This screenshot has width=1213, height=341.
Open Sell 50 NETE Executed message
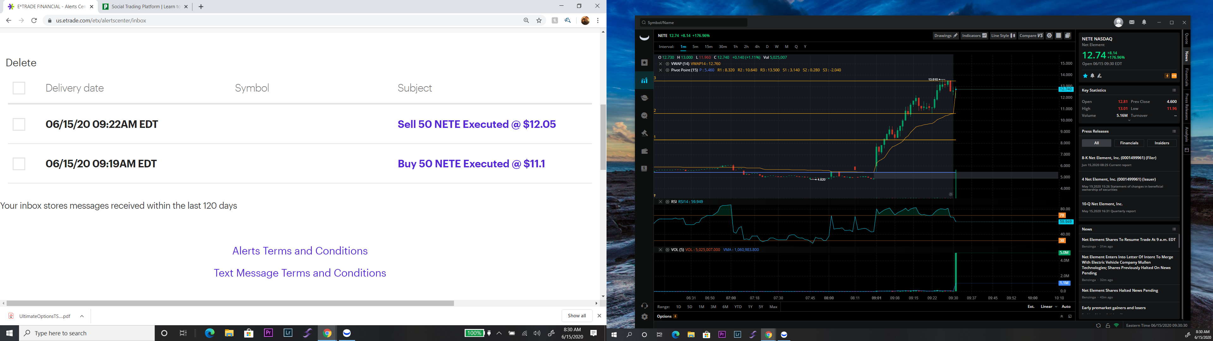click(x=476, y=124)
